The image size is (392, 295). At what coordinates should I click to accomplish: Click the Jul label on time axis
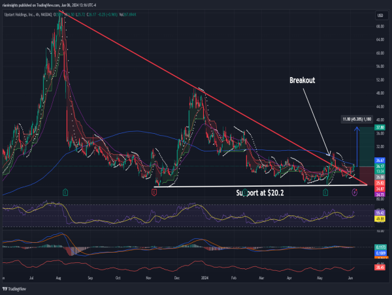[x=31, y=278]
